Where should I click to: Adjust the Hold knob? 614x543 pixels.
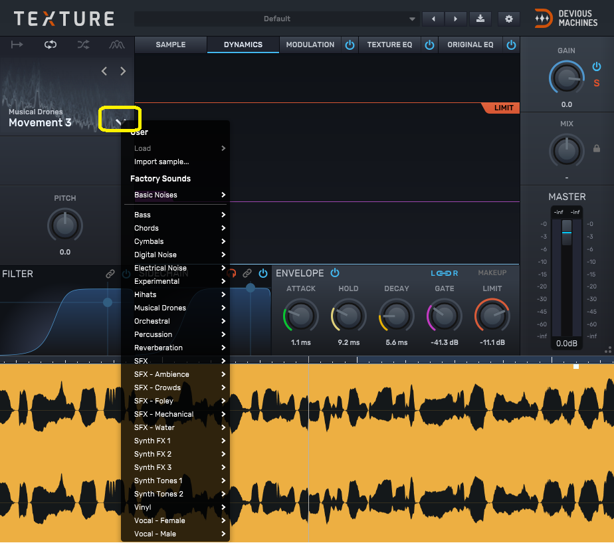coord(348,316)
